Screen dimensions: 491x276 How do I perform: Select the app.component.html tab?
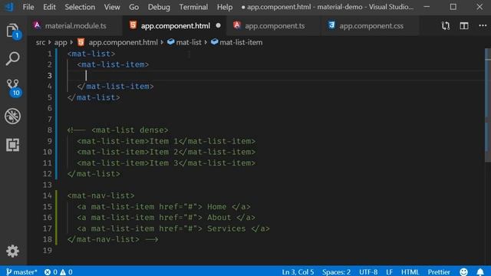pyautogui.click(x=175, y=25)
